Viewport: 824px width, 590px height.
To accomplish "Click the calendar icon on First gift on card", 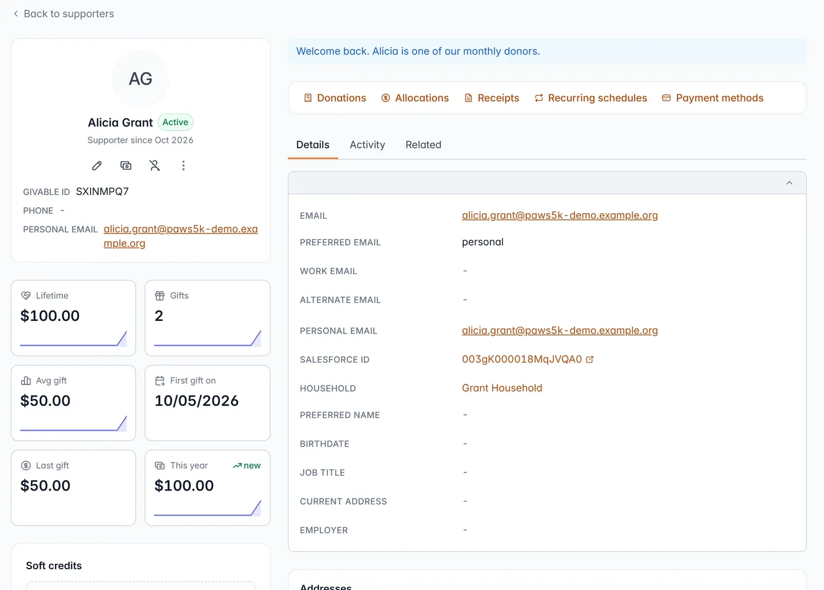I will point(160,381).
